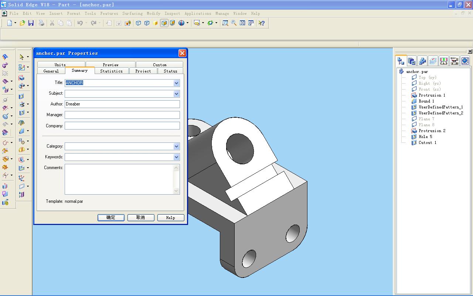Open dropdown arrow beside Revolved Protrusion tool
473x296 pixels.
(x=28, y=86)
